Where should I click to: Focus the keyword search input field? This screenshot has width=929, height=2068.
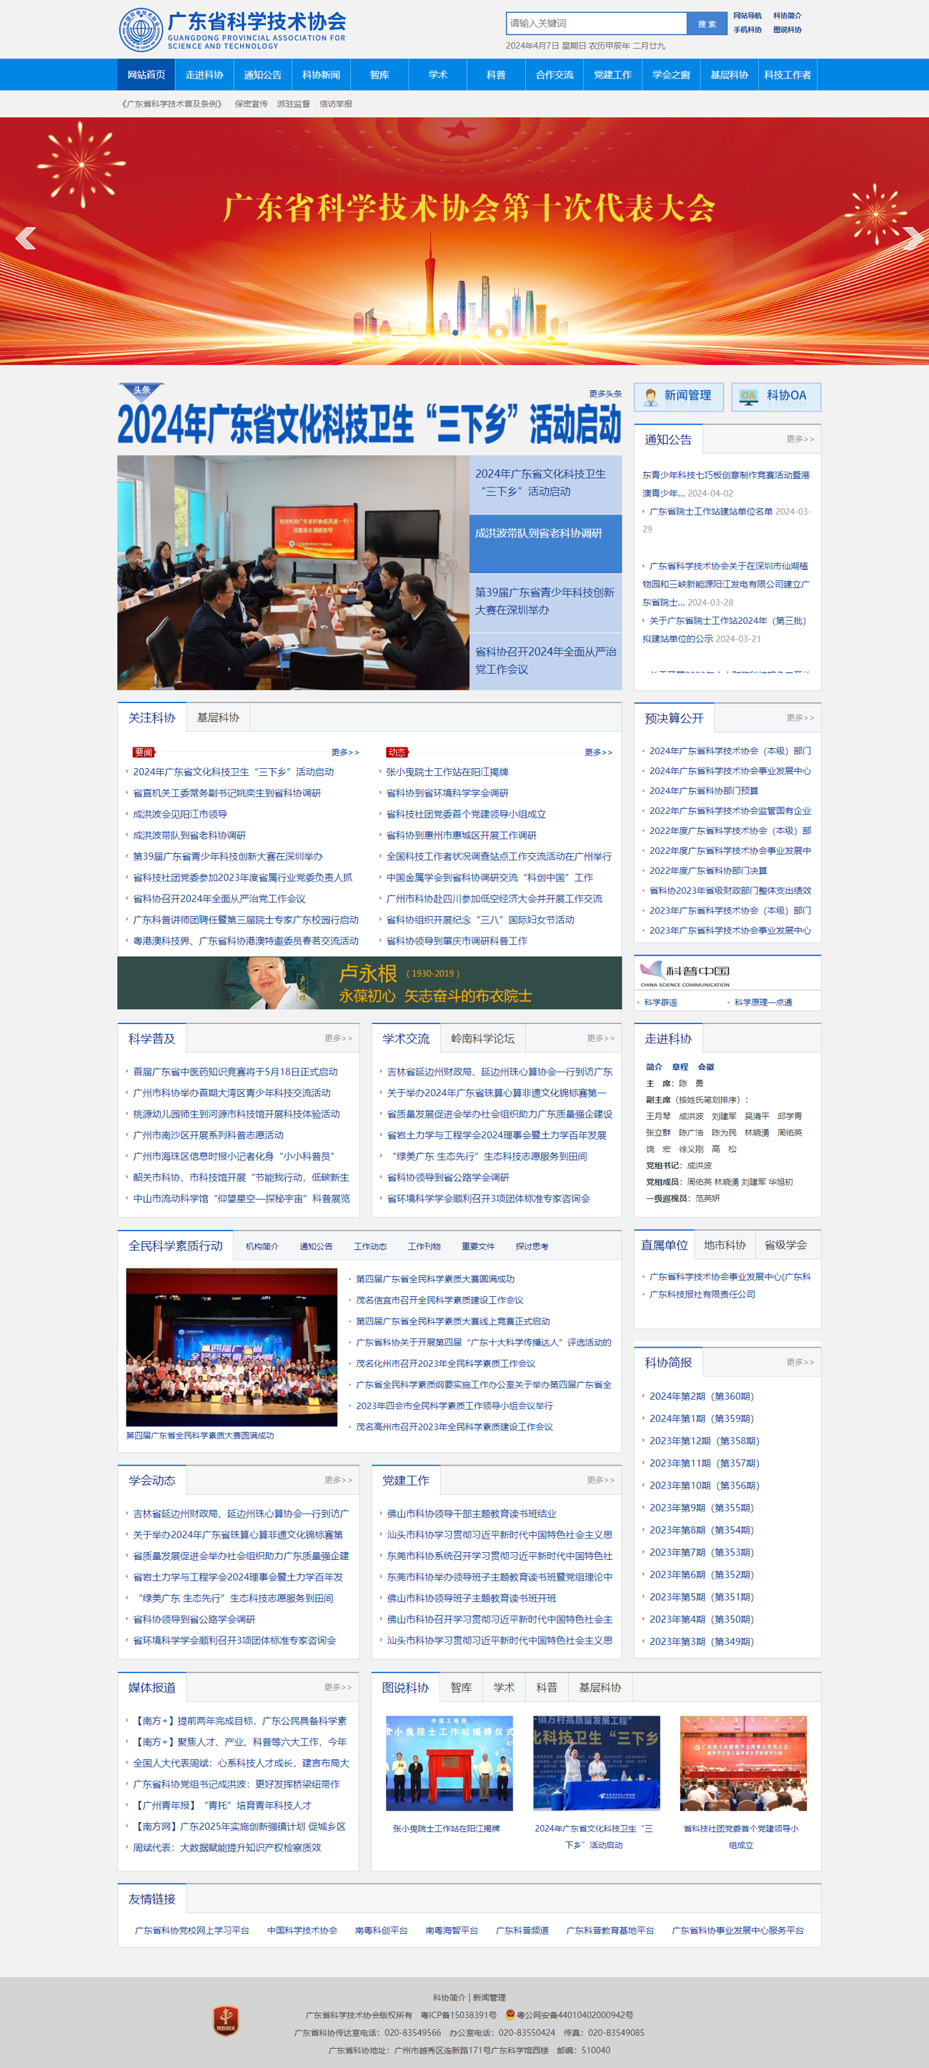597,24
